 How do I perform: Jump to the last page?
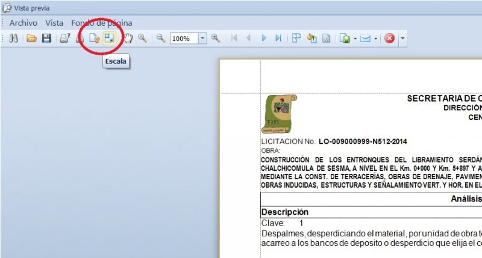[278, 38]
